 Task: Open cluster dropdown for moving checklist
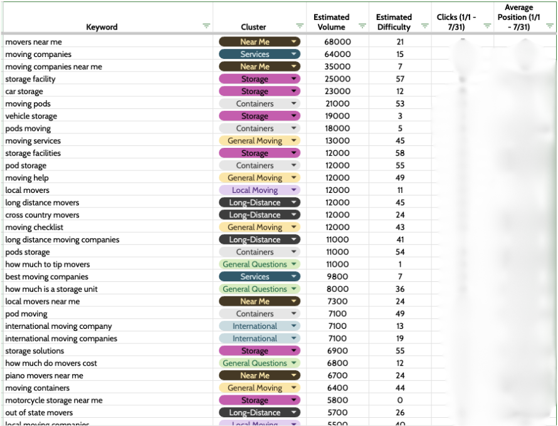[x=293, y=227]
